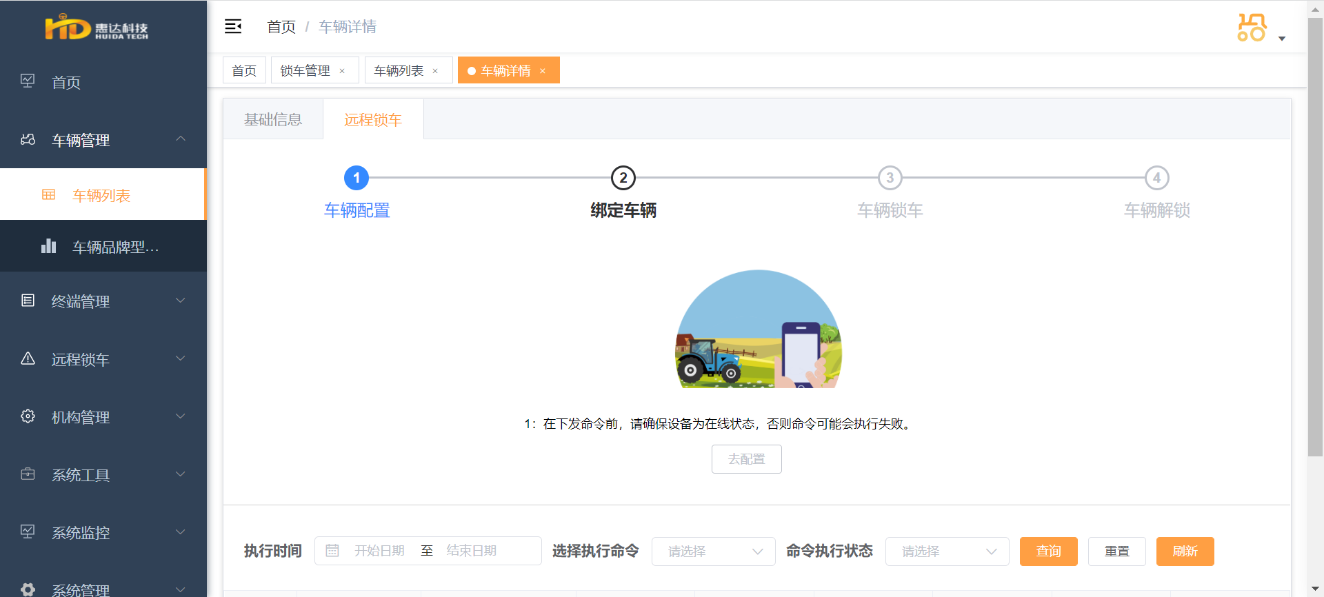Screen dimensions: 1324x597
Task: Click the 惠达科技 logo
Action: (97, 28)
